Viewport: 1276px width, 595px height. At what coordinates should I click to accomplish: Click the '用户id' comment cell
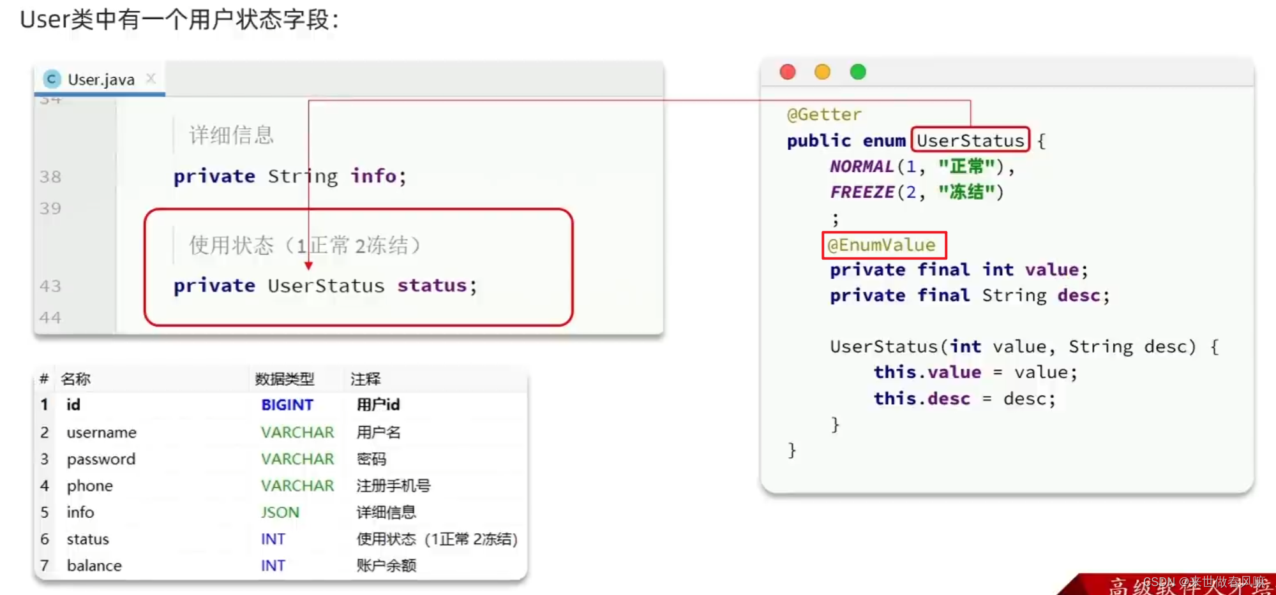pyautogui.click(x=378, y=405)
